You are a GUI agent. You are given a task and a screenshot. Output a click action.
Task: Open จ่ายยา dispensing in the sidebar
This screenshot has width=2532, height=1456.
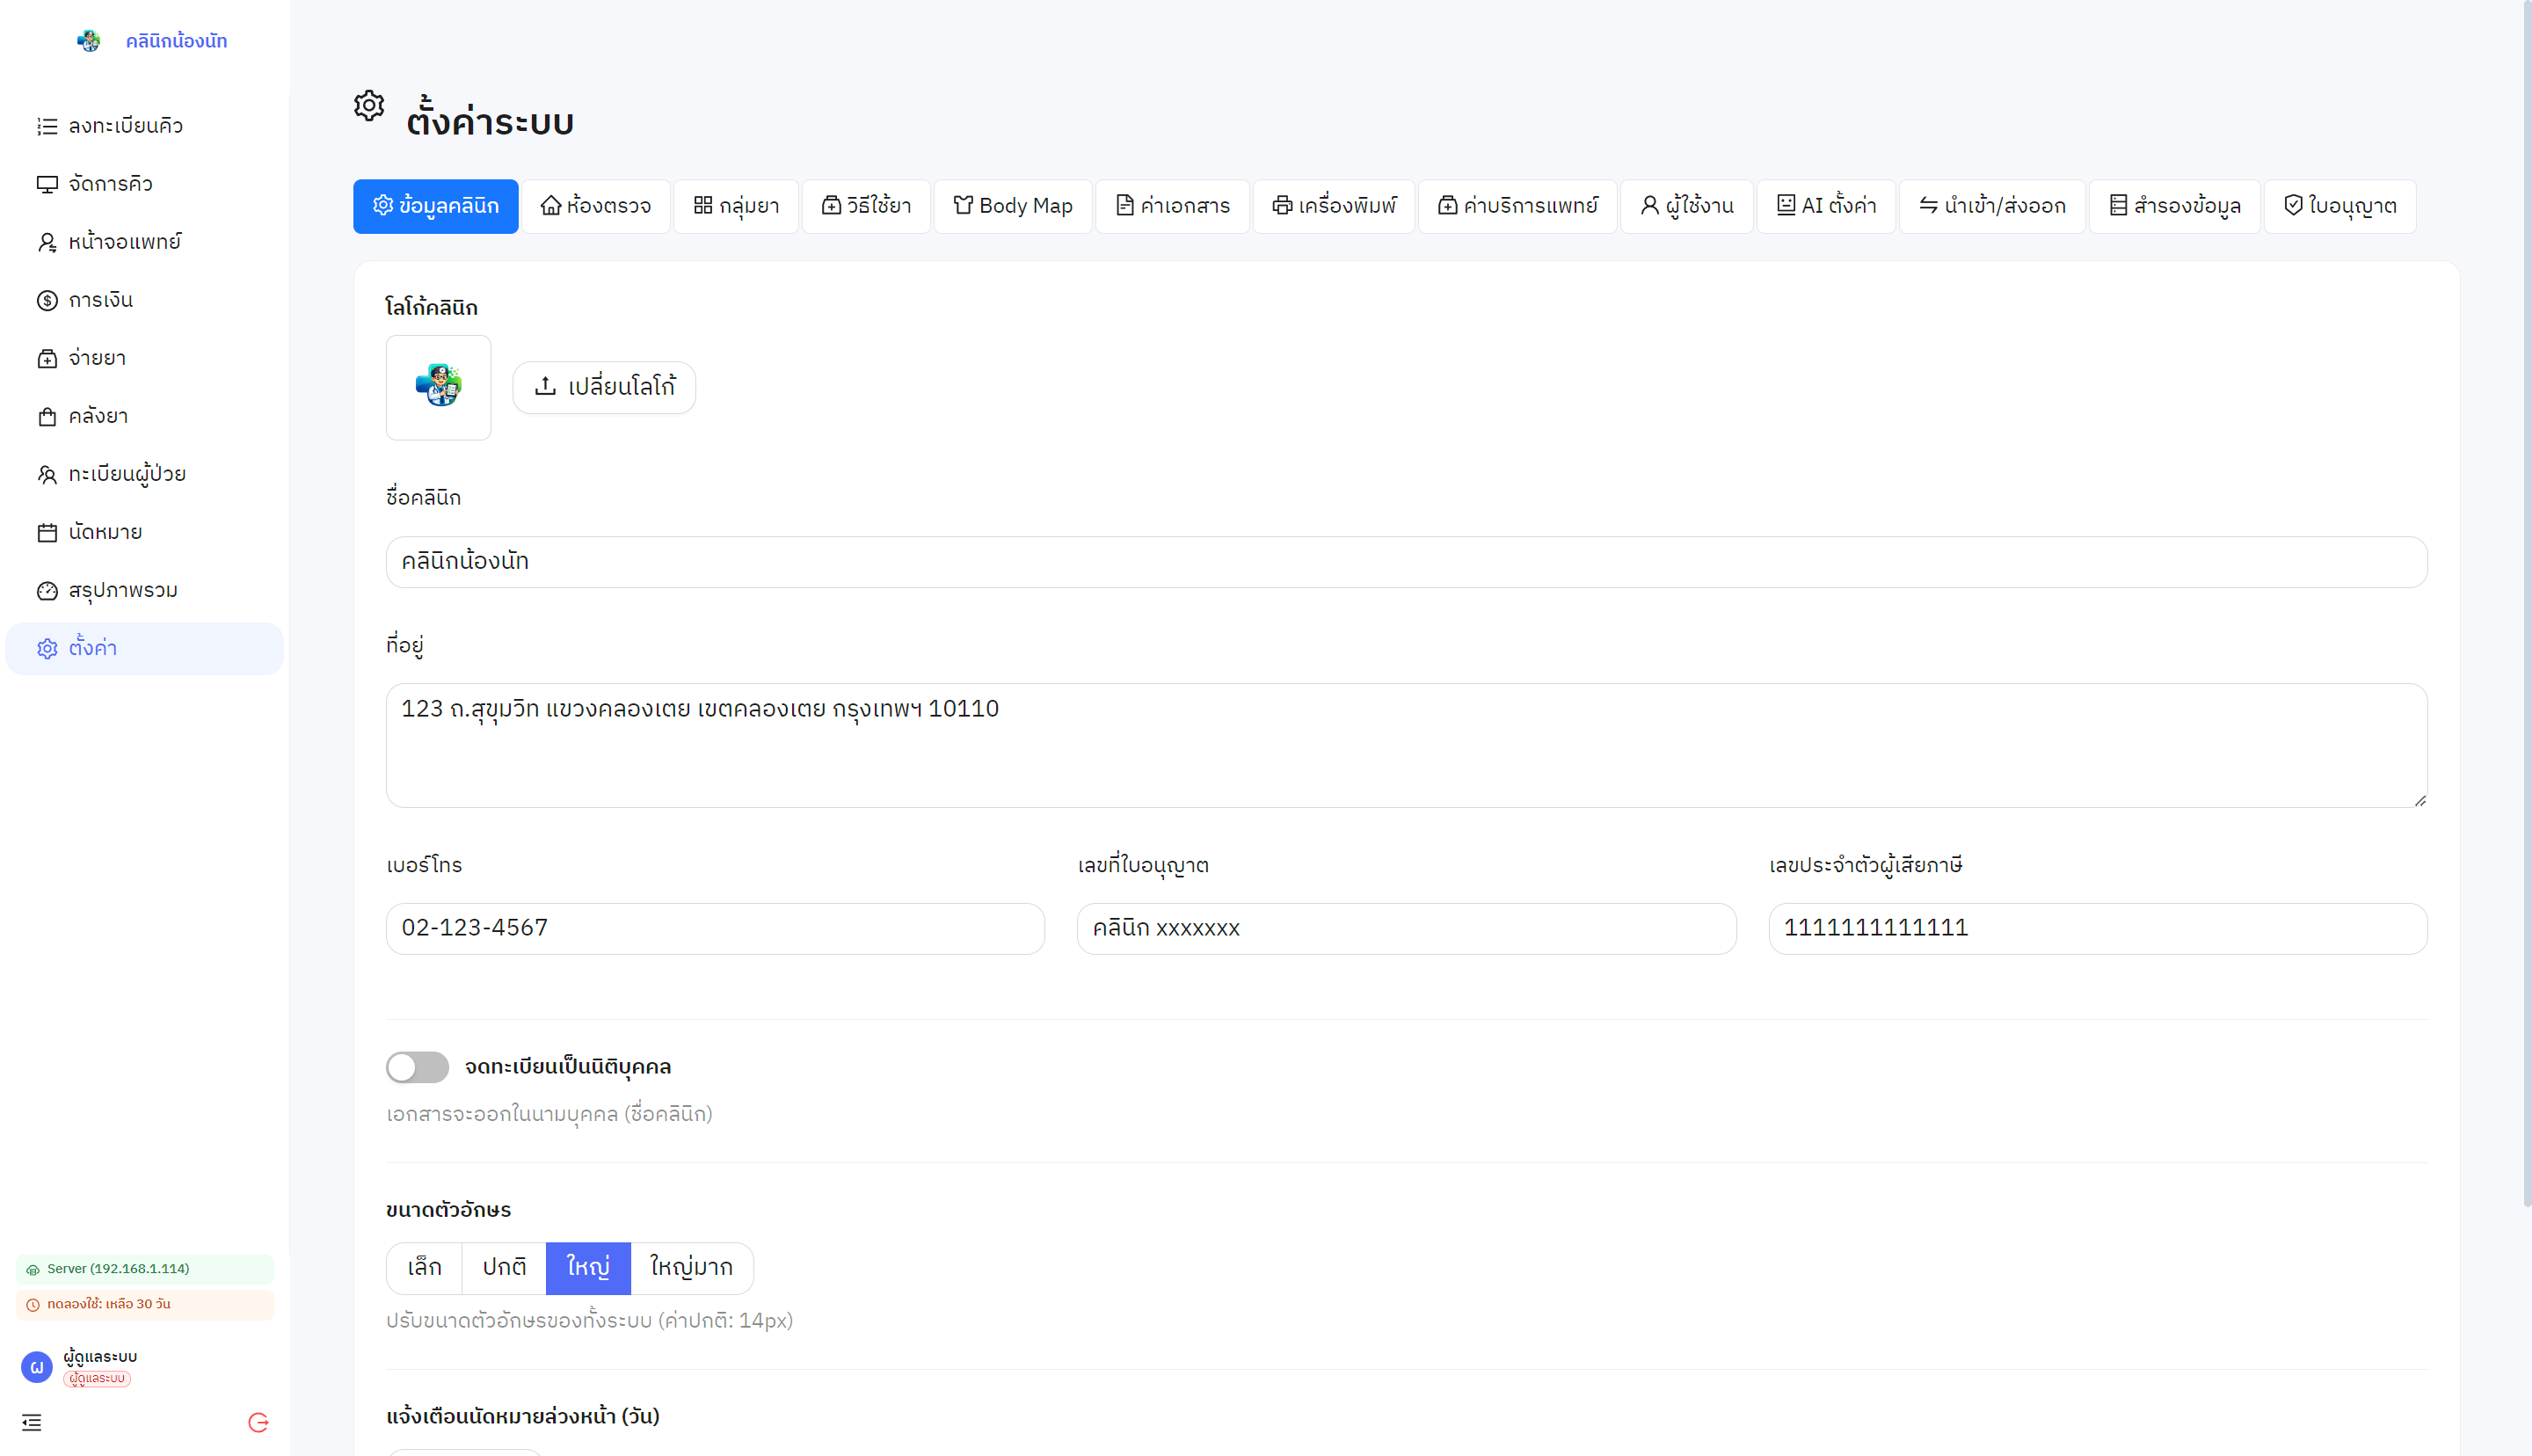pos(97,358)
